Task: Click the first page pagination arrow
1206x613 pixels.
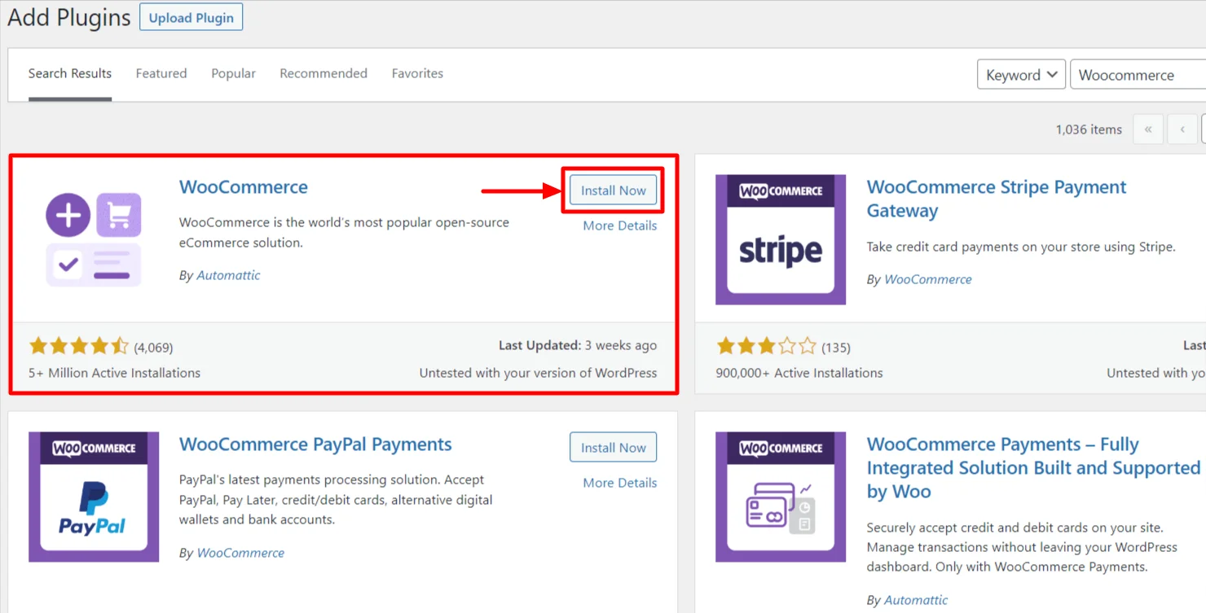Action: [x=1148, y=129]
